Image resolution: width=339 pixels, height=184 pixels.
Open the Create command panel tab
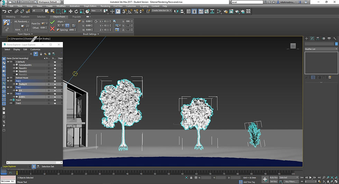[306, 38]
